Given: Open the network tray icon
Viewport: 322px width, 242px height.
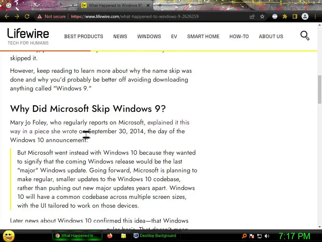Looking at the screenshot, I should pos(259,236).
